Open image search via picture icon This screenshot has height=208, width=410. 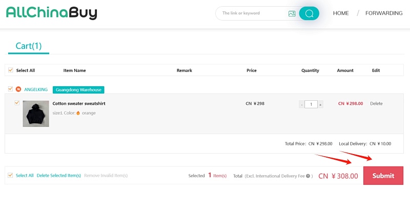pos(292,13)
